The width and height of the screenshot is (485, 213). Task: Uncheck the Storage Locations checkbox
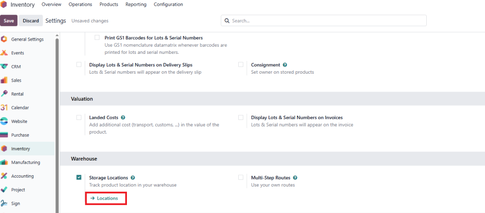[x=79, y=178]
